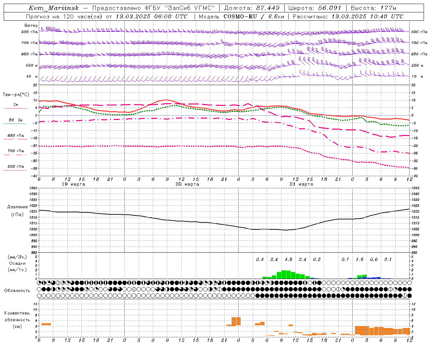Click the red 2м legend line sample

(15, 108)
